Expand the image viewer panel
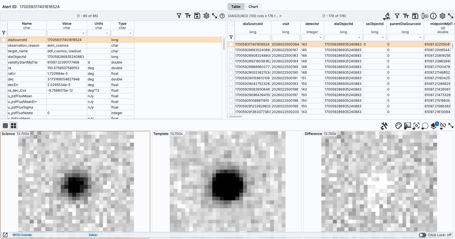 tap(451, 126)
